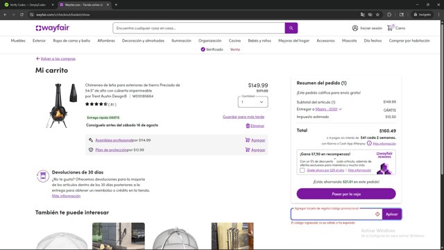Click the Wayfair Rewards logo
This screenshot has height=250, width=444.
pyautogui.click(x=384, y=155)
